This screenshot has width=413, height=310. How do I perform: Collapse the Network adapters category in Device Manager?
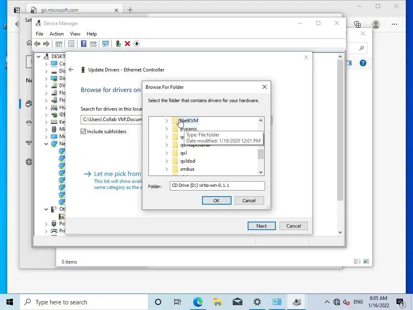(46, 144)
